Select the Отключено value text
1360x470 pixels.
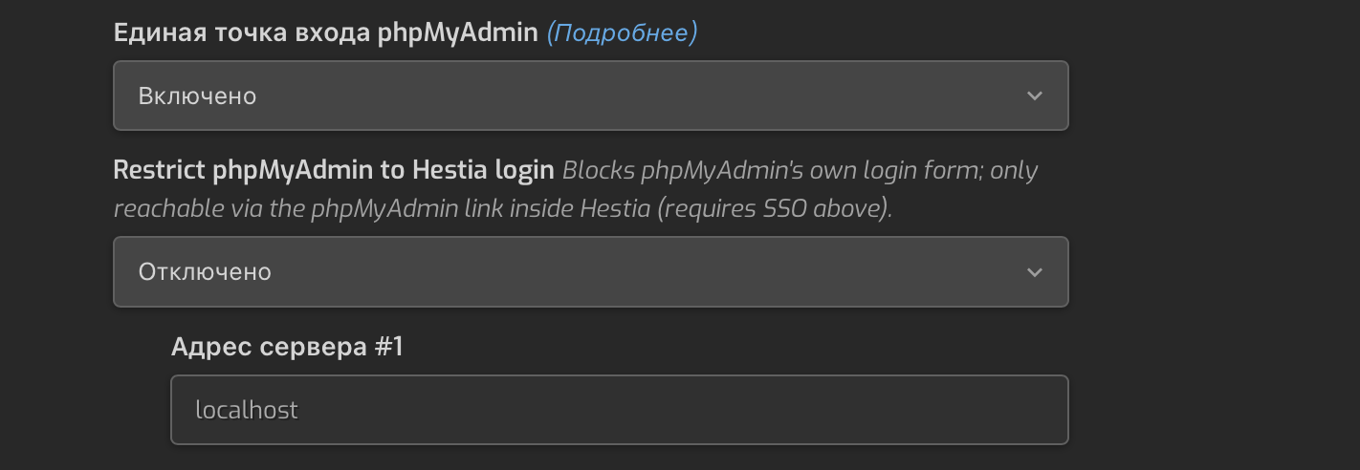coord(205,272)
